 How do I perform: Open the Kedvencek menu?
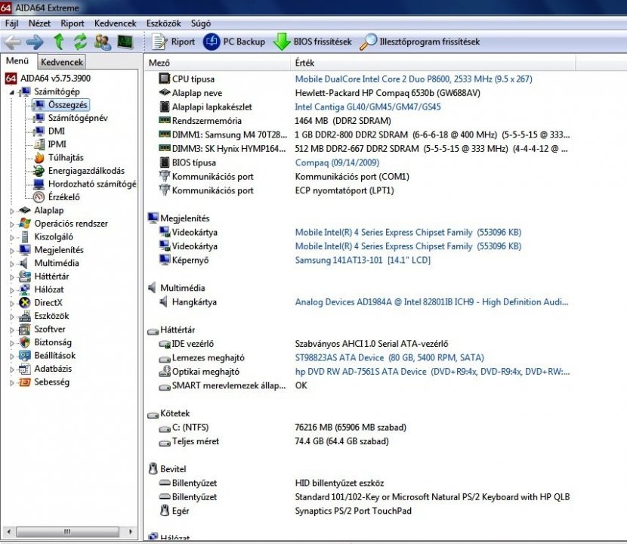[115, 23]
